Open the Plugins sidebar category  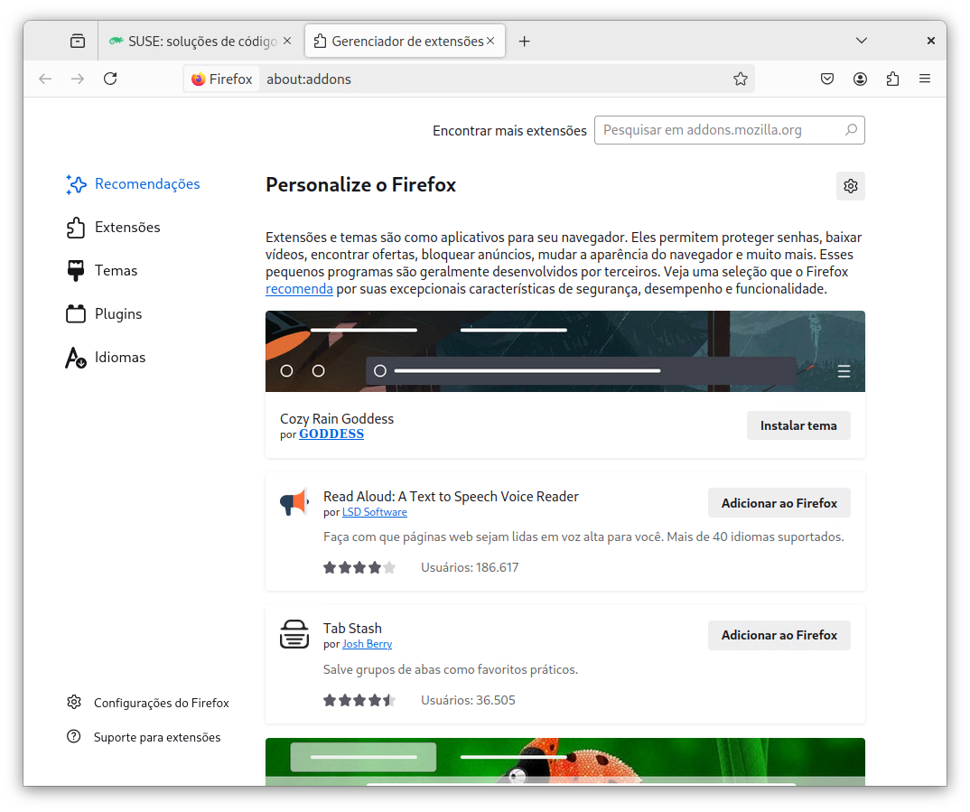(118, 314)
